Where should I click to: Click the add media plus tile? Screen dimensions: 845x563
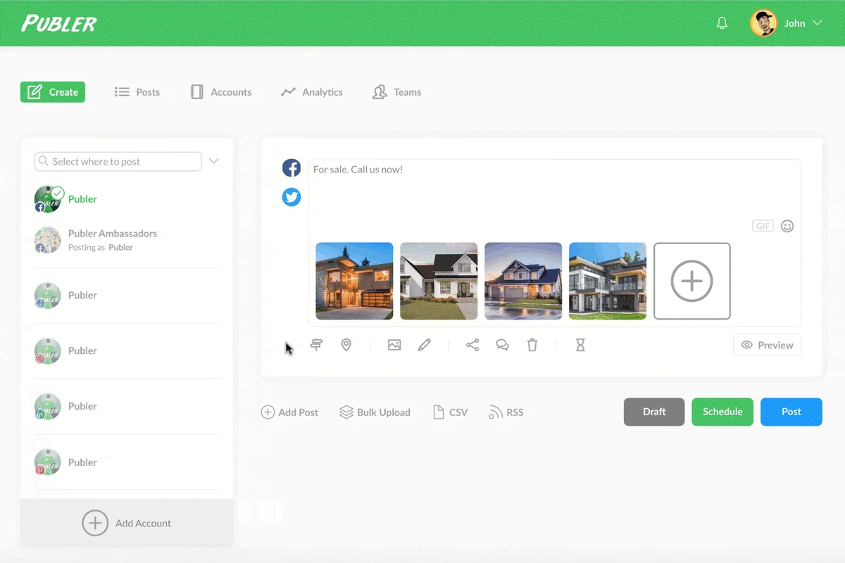pos(691,281)
